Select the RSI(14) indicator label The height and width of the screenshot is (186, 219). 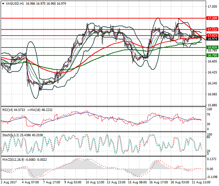[x=8, y=110]
